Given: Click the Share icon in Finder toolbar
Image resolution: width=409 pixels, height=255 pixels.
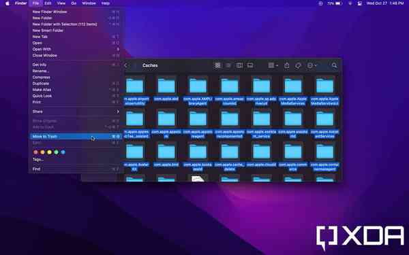Looking at the screenshot, I should (287, 65).
